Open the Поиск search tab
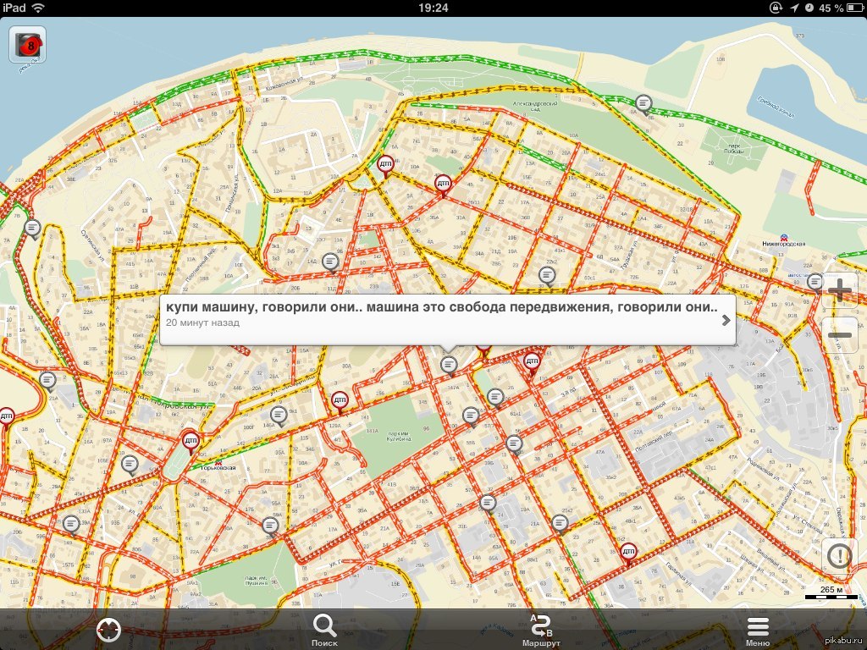 pos(325,629)
